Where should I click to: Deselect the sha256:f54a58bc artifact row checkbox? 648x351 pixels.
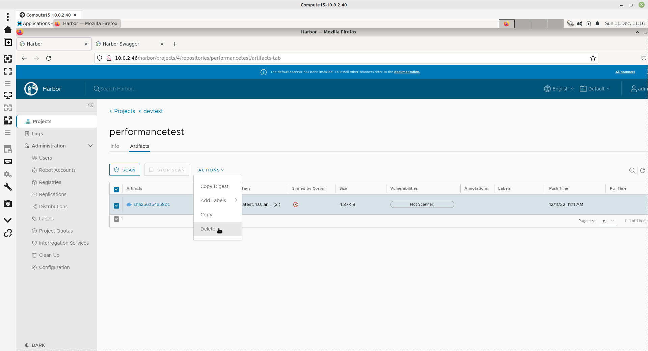(116, 206)
